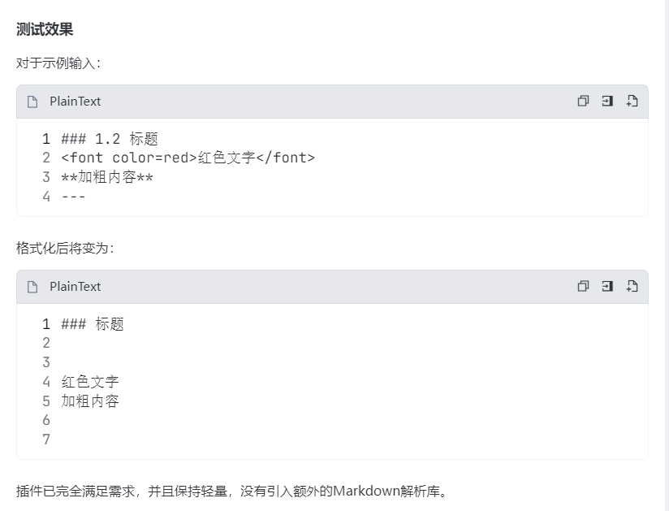
Task: Click insert-to-panel icon on first code block
Action: tap(607, 102)
